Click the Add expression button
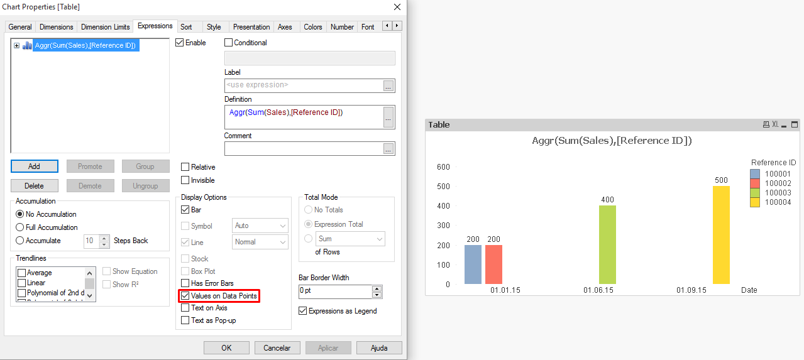The image size is (804, 360). click(35, 166)
